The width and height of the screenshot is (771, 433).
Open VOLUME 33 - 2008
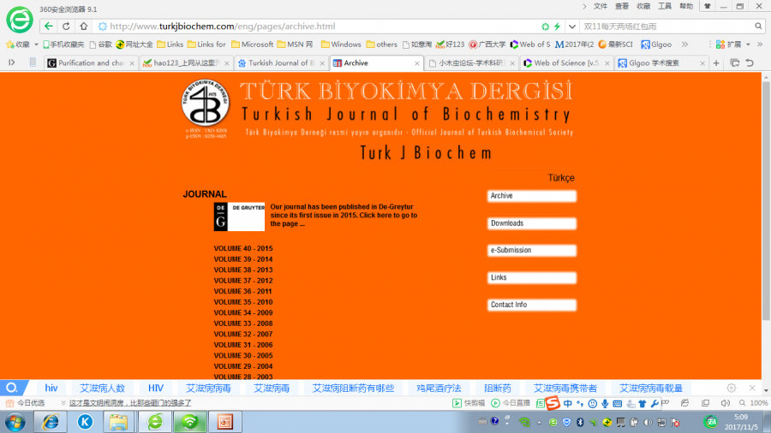click(x=243, y=323)
